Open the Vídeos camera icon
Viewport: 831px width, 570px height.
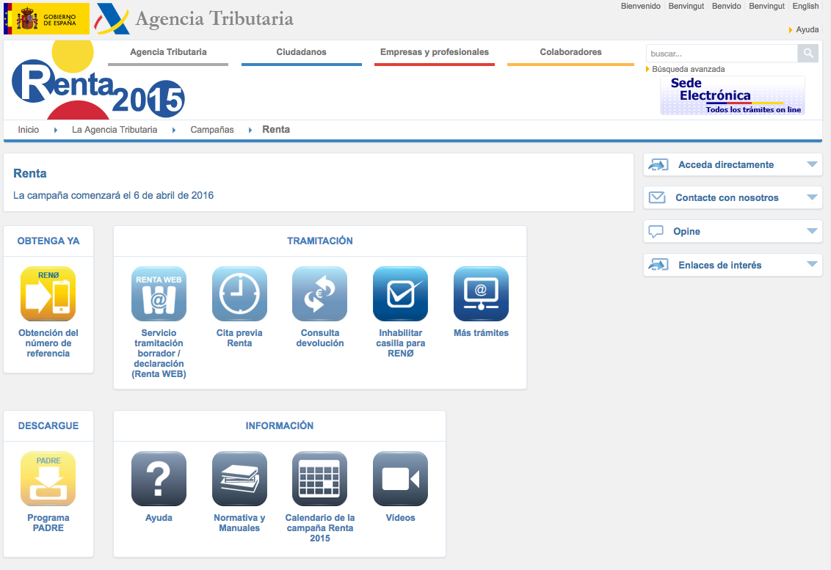(x=401, y=479)
